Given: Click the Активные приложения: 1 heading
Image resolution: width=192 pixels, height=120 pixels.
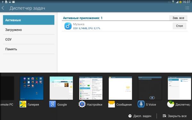Looking at the screenshot, I should coord(83,18).
